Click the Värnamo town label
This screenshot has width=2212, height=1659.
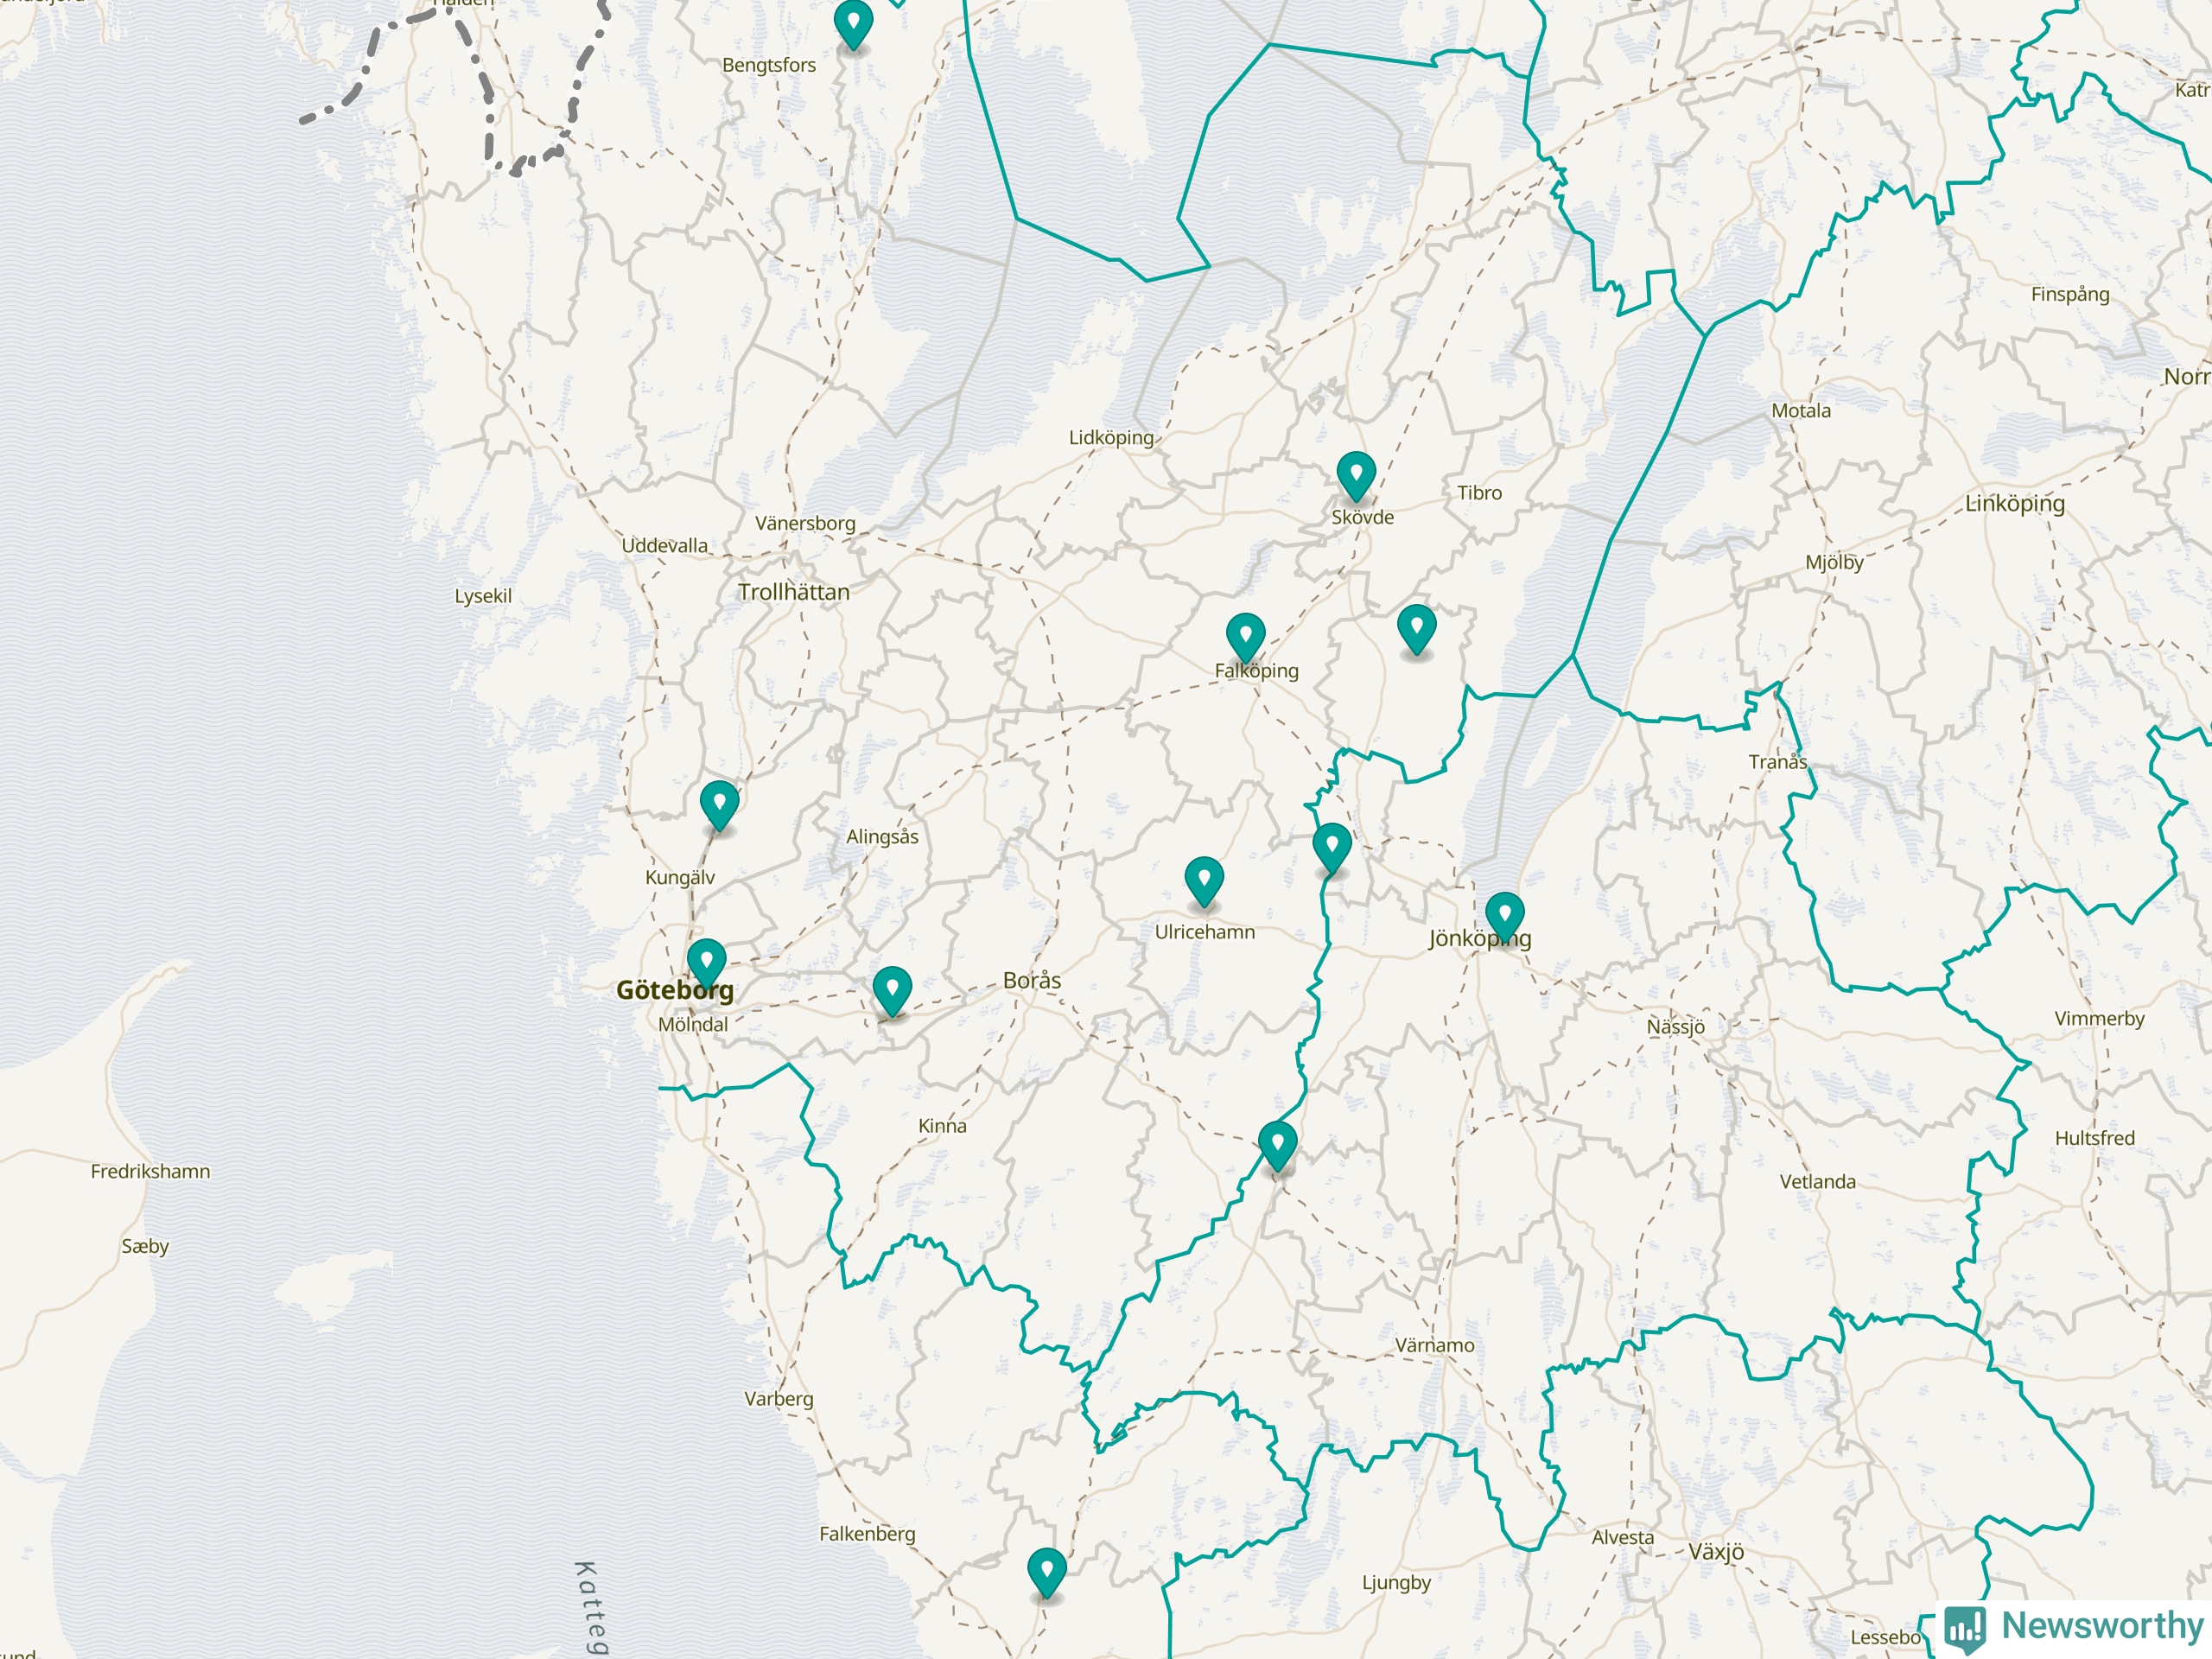coord(1435,1345)
